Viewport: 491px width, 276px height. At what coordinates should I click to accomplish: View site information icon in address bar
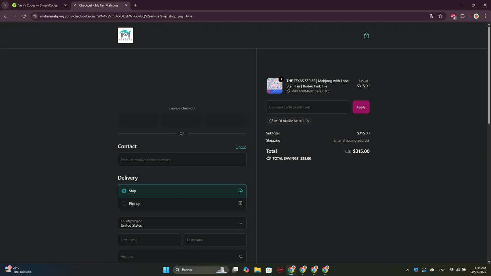[x=35, y=16]
